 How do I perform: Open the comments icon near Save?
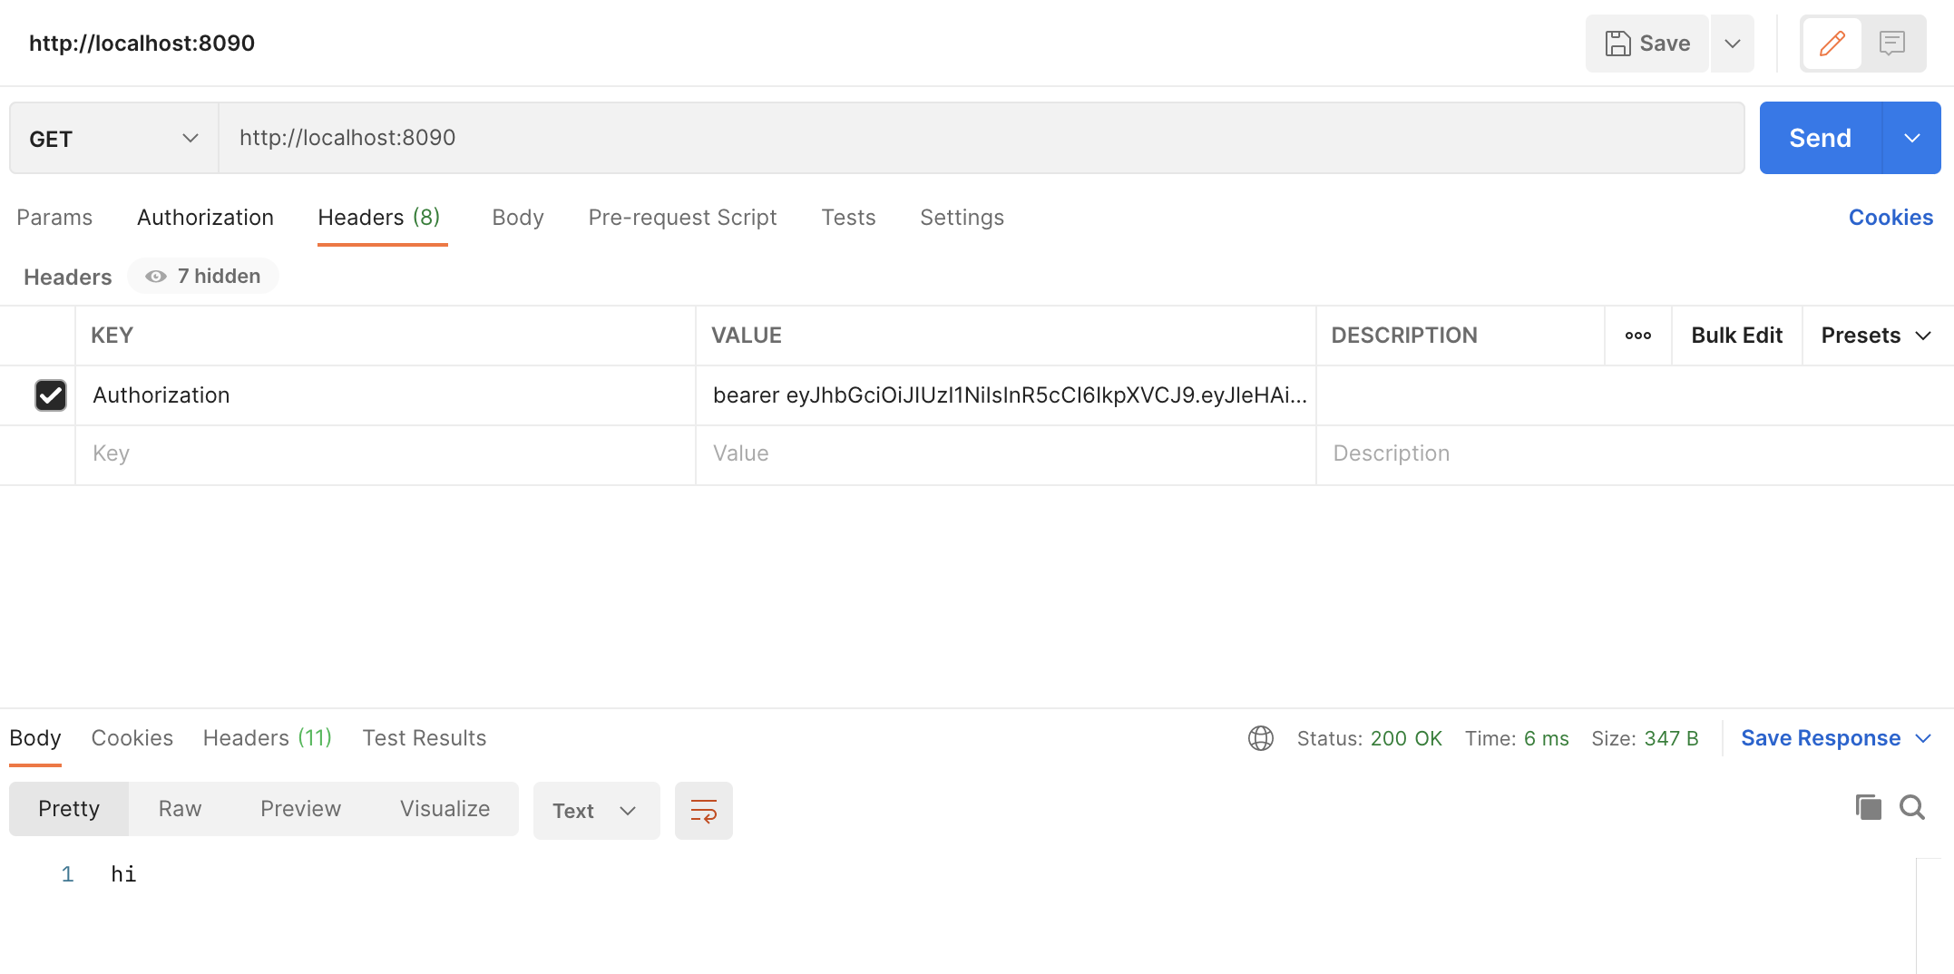[x=1893, y=43]
